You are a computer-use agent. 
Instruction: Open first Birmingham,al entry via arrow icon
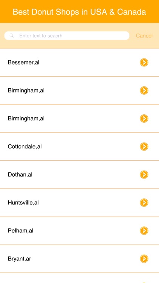tap(144, 91)
